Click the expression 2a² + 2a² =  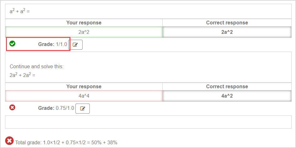point(22,75)
